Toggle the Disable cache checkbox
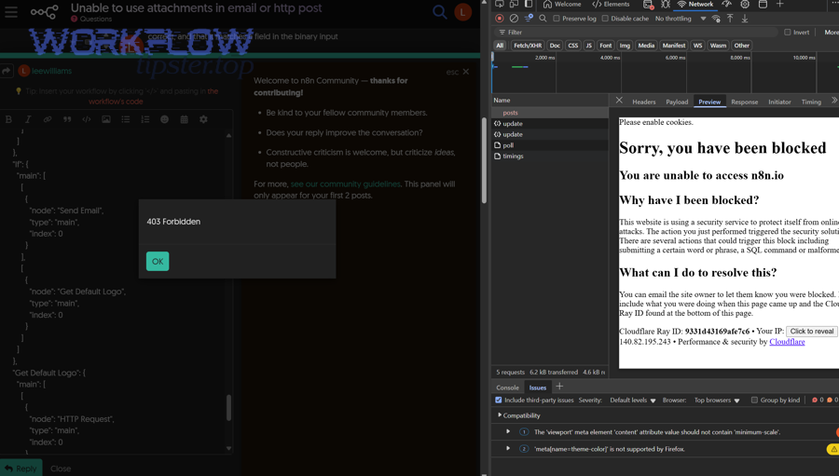 coord(605,19)
